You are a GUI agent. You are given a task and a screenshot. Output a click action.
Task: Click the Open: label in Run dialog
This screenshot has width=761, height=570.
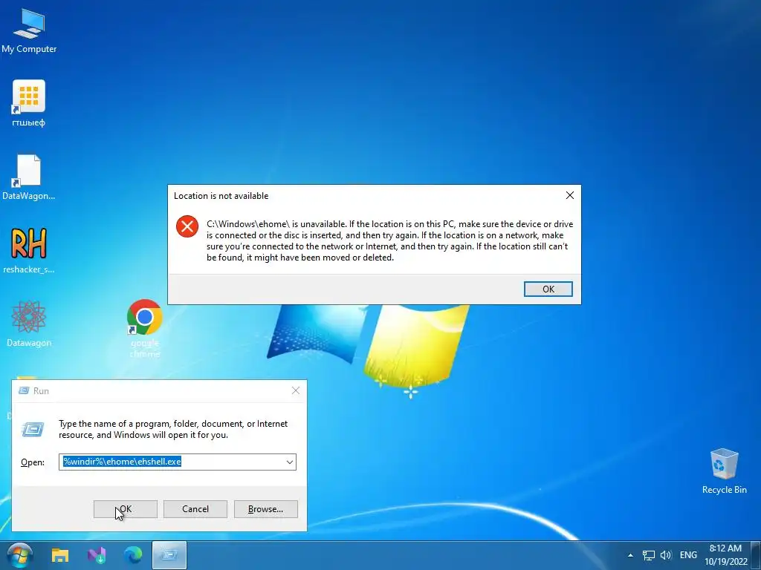(x=33, y=462)
